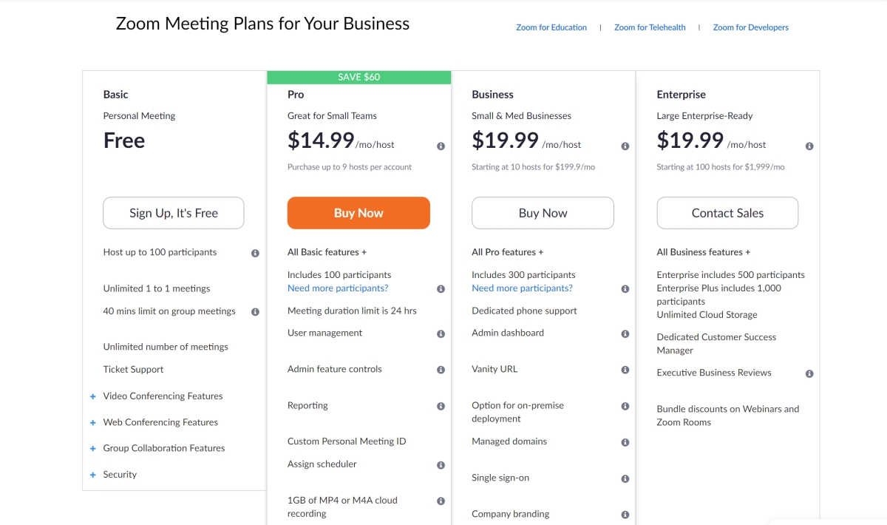Click info icon for 40 mins limit
This screenshot has height=525, width=887.
tap(255, 312)
